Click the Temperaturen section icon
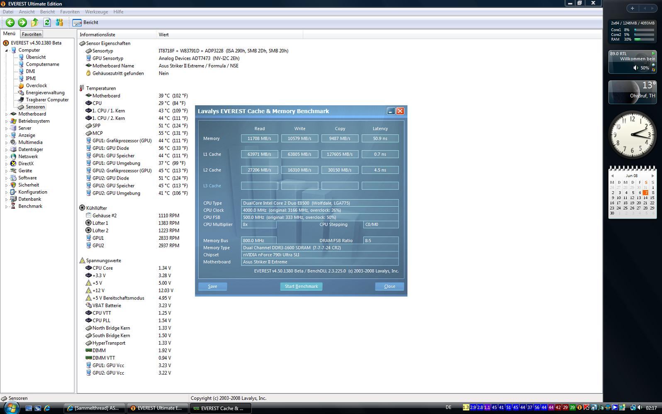This screenshot has height=414, width=662. [82, 88]
